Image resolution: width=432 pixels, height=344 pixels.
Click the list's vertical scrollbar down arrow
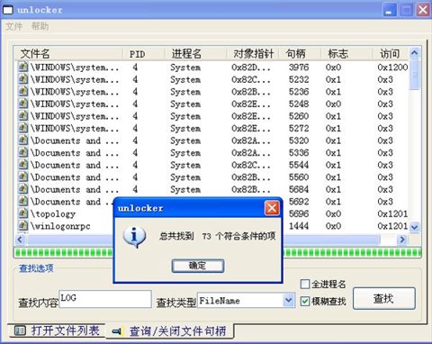[414, 227]
